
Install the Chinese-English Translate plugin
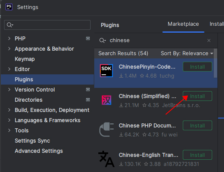click(x=197, y=155)
